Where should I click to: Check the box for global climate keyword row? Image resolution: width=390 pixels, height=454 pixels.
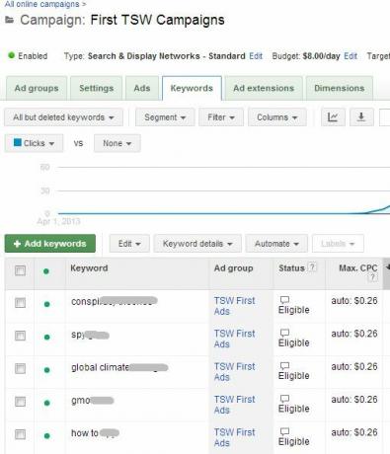click(x=20, y=369)
